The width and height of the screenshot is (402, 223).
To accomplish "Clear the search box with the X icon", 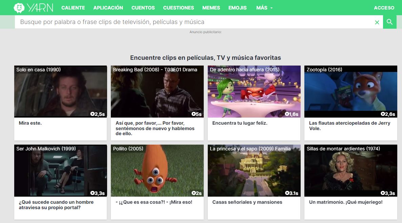I will click(377, 22).
